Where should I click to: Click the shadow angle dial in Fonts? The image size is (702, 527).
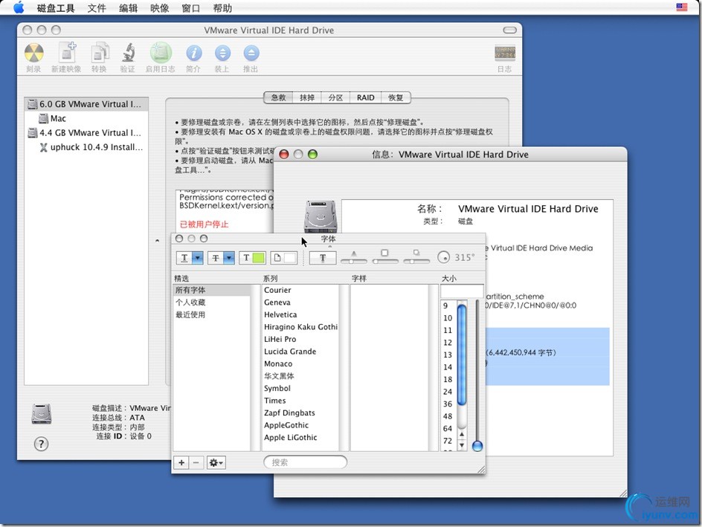(443, 257)
